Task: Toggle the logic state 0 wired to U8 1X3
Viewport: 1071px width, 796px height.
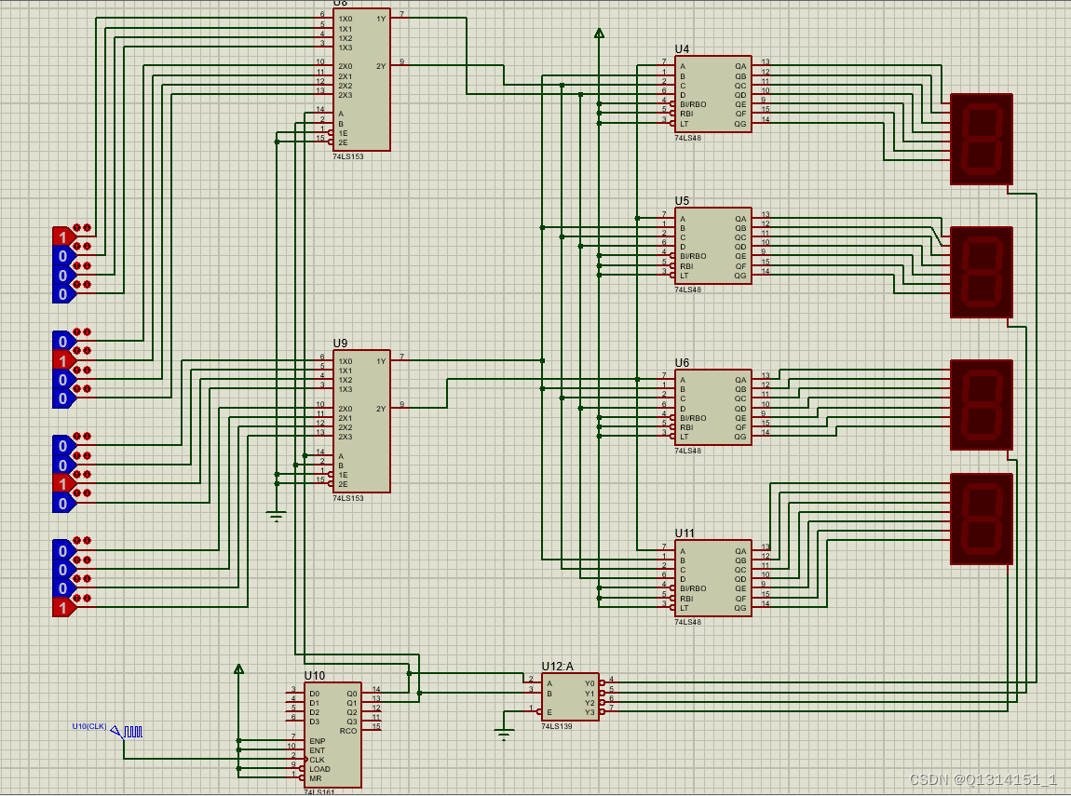Action: point(63,293)
